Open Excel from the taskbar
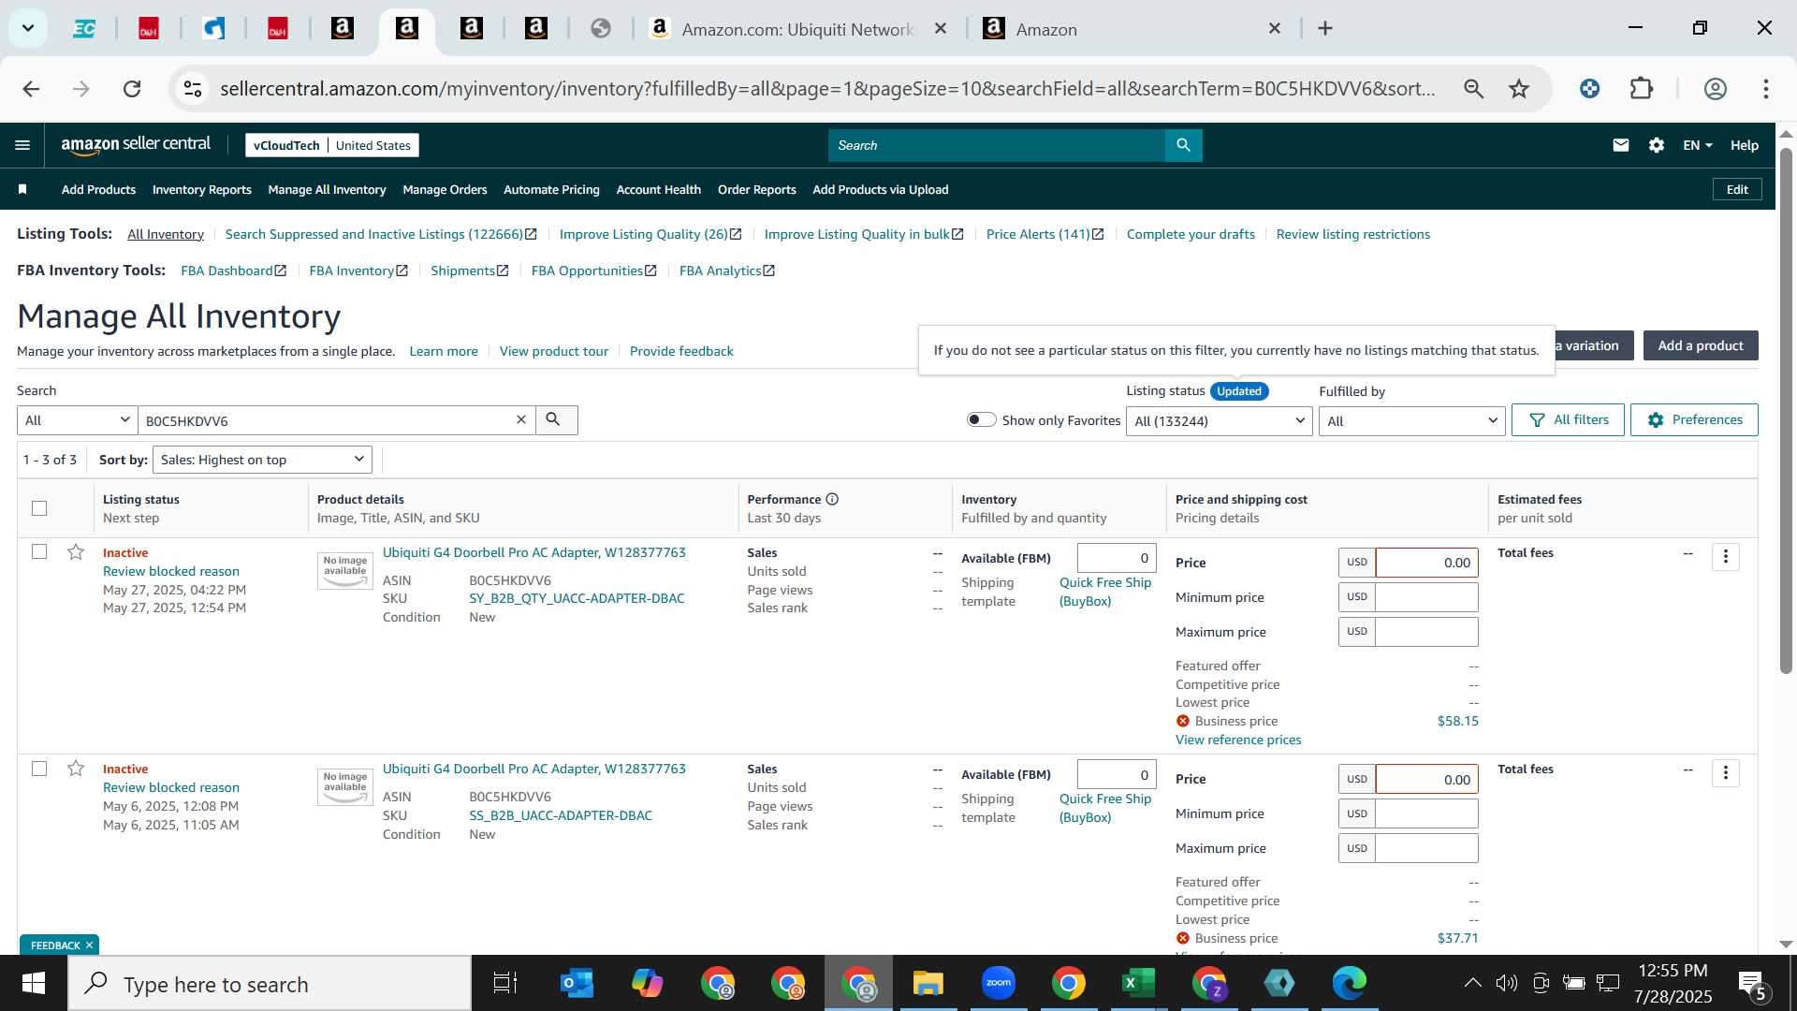This screenshot has height=1011, width=1797. [x=1138, y=984]
